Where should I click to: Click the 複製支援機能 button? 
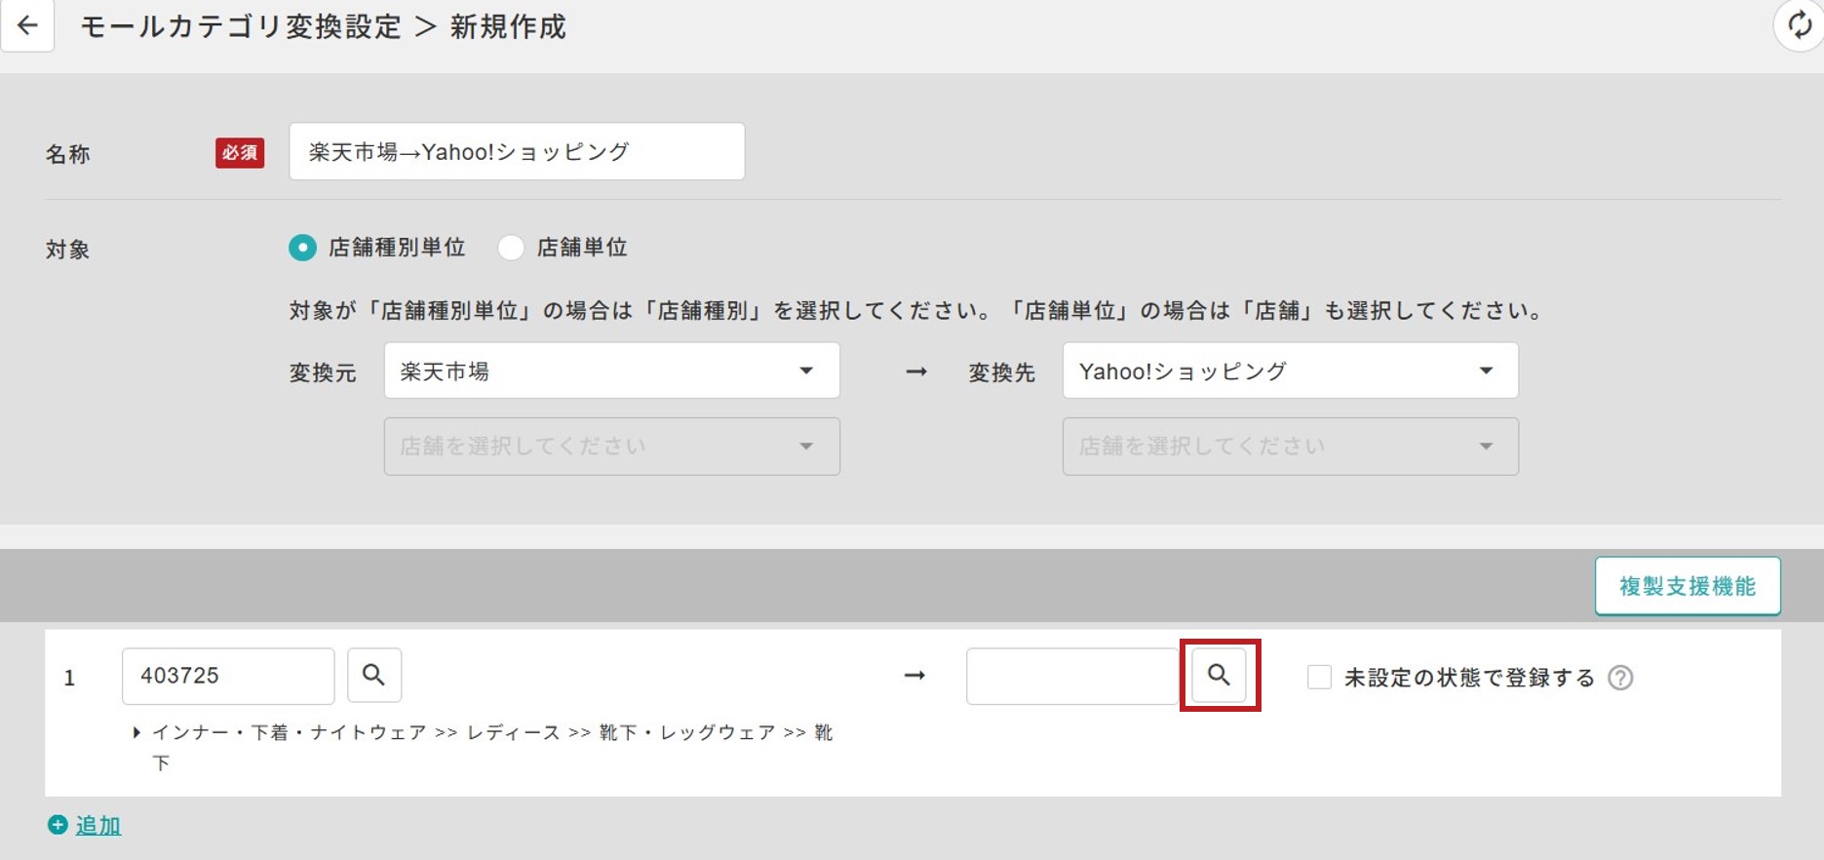tap(1688, 586)
